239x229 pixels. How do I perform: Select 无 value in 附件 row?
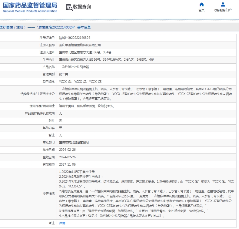point(61,121)
